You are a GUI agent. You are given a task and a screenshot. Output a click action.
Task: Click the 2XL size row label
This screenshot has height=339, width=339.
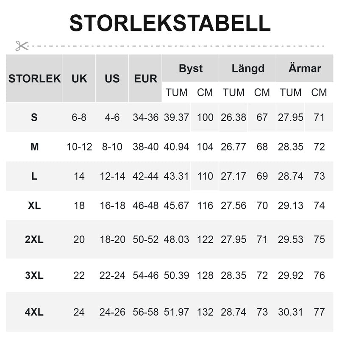(34, 239)
